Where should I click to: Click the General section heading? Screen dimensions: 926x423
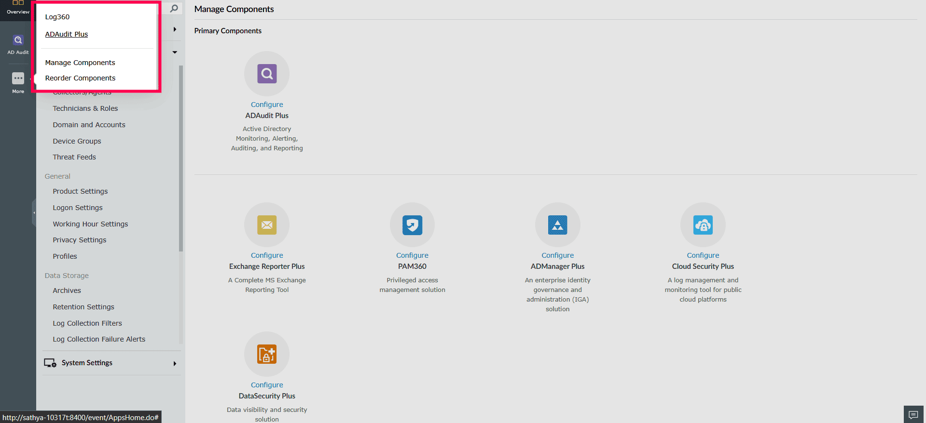click(57, 176)
